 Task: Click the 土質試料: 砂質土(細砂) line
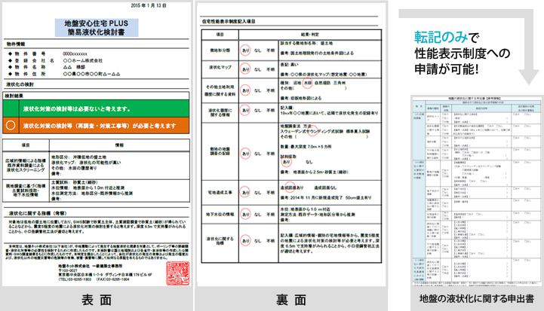75,182
